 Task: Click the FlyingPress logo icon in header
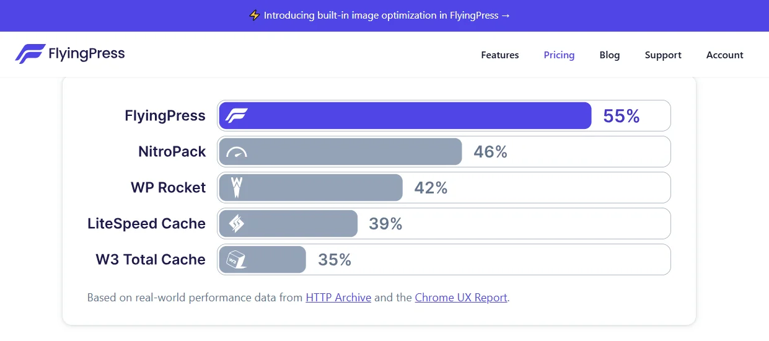30,54
